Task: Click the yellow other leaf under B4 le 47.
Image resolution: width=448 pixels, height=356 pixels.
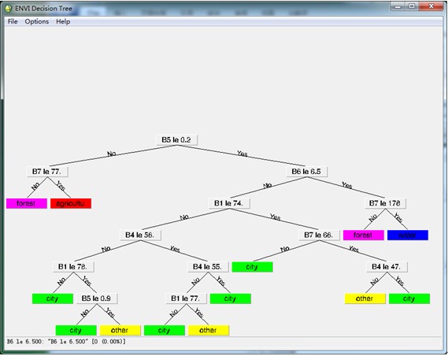Action: (x=365, y=299)
